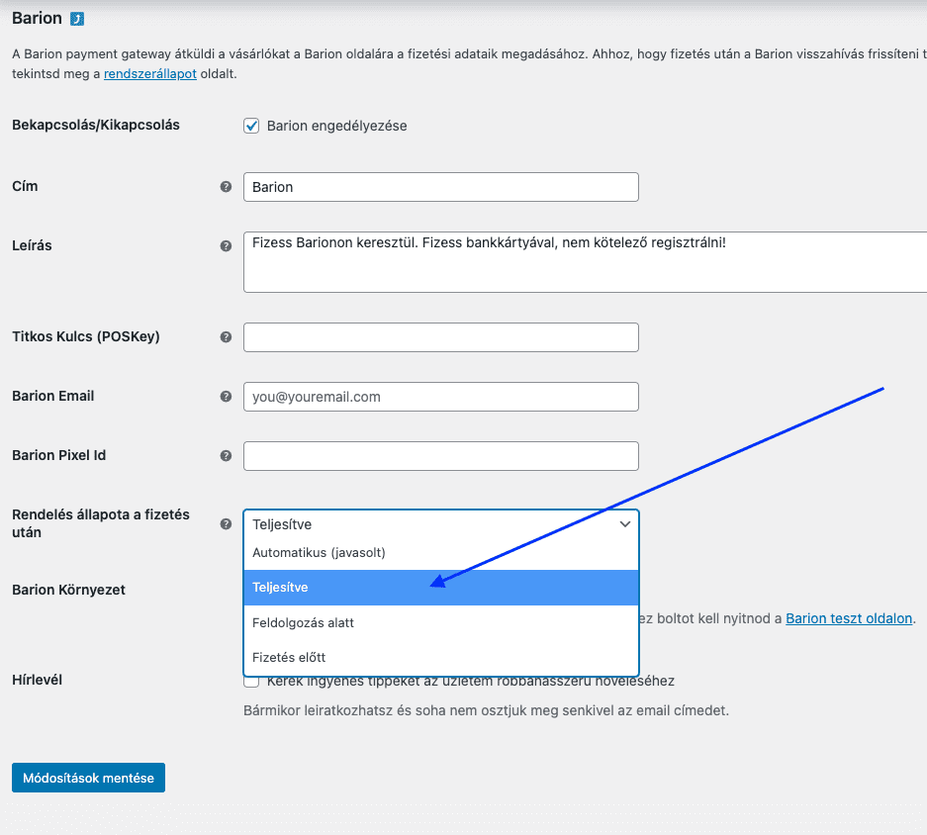Image resolution: width=927 pixels, height=835 pixels.
Task: Choose Fizetés előtt order status
Action: 441,657
